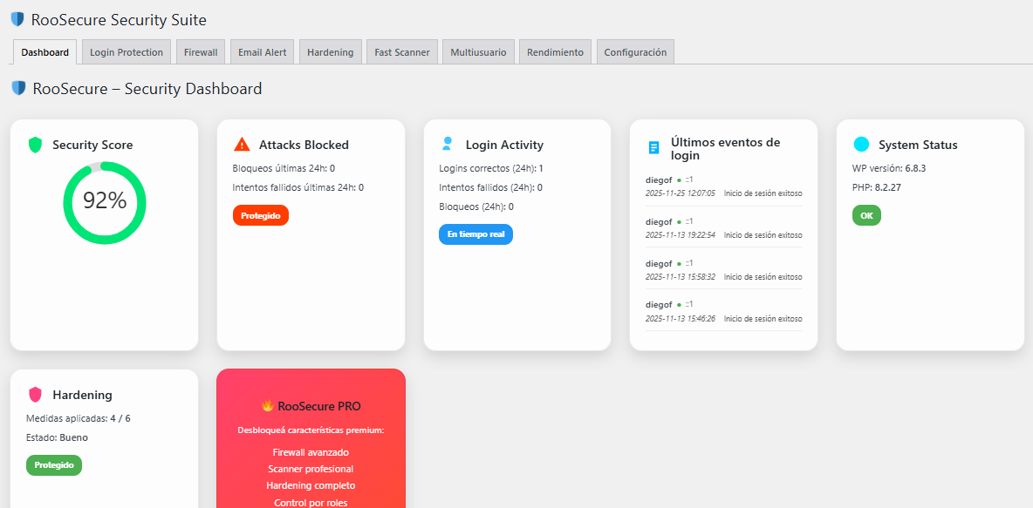Switch to the Login Protection tab
1033x508 pixels.
click(x=127, y=52)
